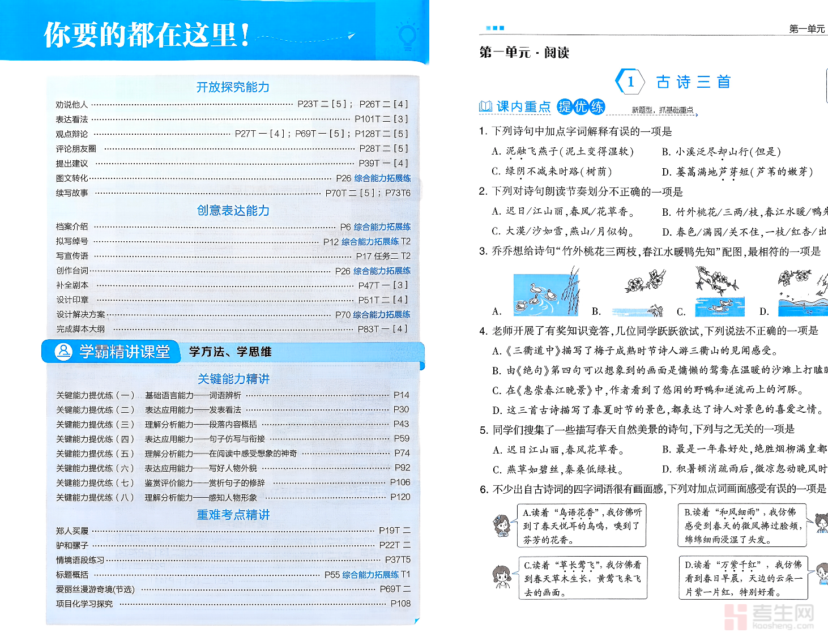Viewport: 828px width, 641px height.
Task: Click the 考生网 watermark logo
Action: click(769, 616)
